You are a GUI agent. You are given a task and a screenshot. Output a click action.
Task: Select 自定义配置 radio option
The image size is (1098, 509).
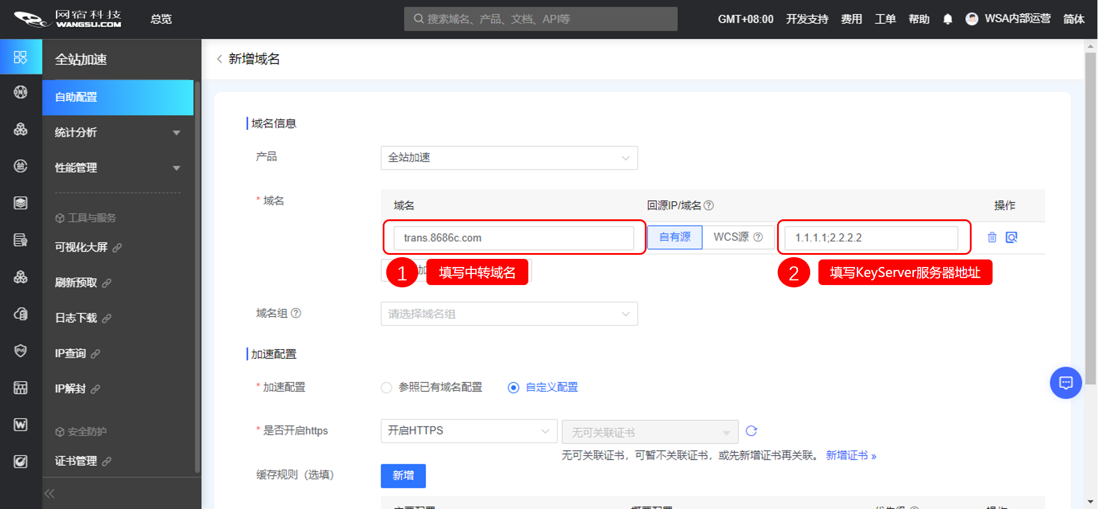click(x=543, y=387)
